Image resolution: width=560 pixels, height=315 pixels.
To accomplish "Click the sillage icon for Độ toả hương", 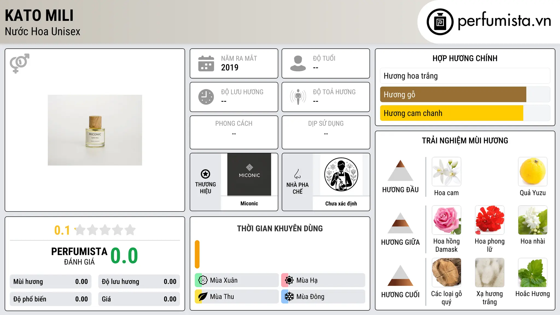I will [x=298, y=97].
